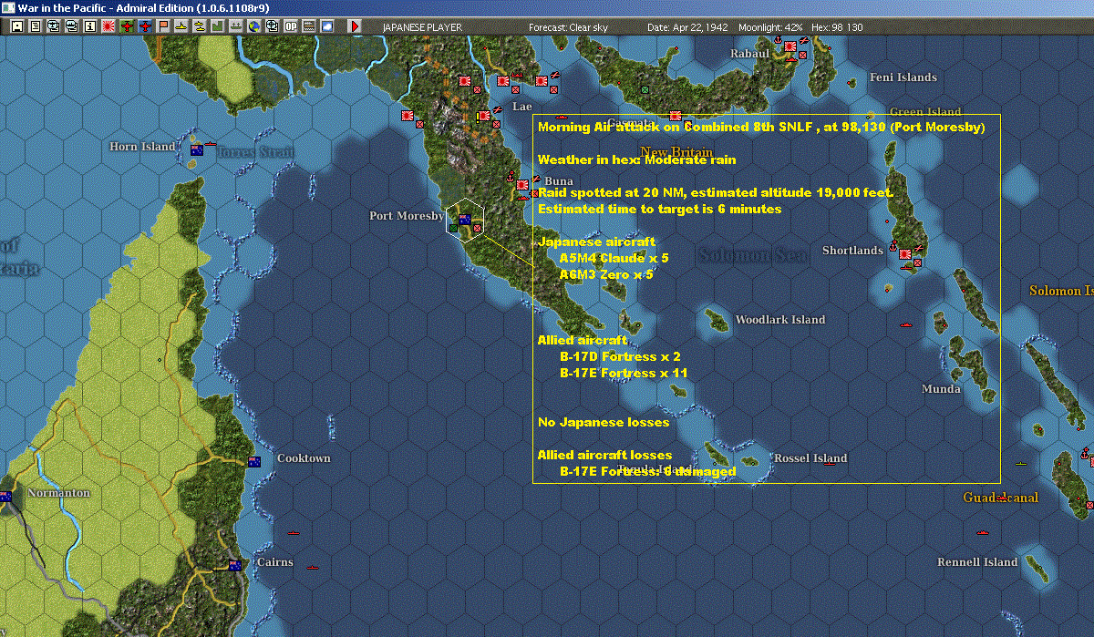This screenshot has width=1094, height=637.
Task: Click the 'B-17D Fortress x 2' line
Action: point(620,356)
